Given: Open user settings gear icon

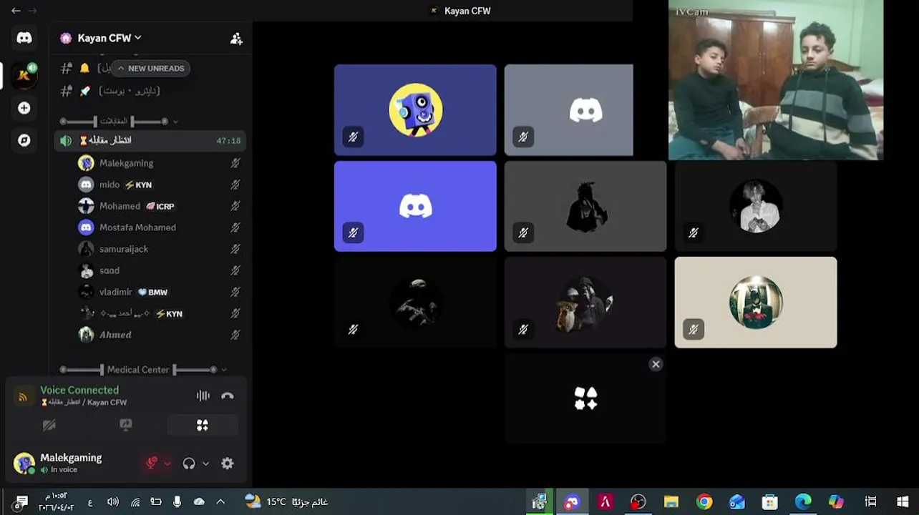Looking at the screenshot, I should pyautogui.click(x=228, y=463).
